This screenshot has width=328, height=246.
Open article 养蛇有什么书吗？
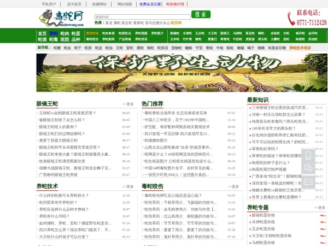click(54, 216)
